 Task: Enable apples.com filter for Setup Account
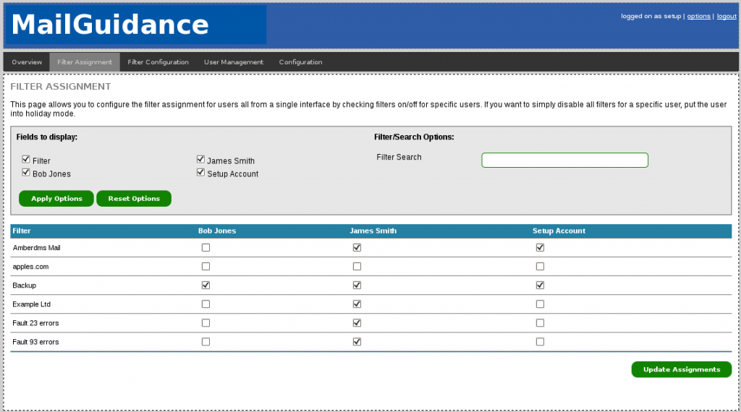[540, 266]
